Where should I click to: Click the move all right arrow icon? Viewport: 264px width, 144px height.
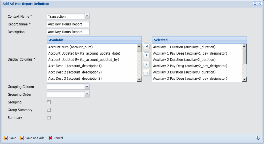click(x=147, y=47)
